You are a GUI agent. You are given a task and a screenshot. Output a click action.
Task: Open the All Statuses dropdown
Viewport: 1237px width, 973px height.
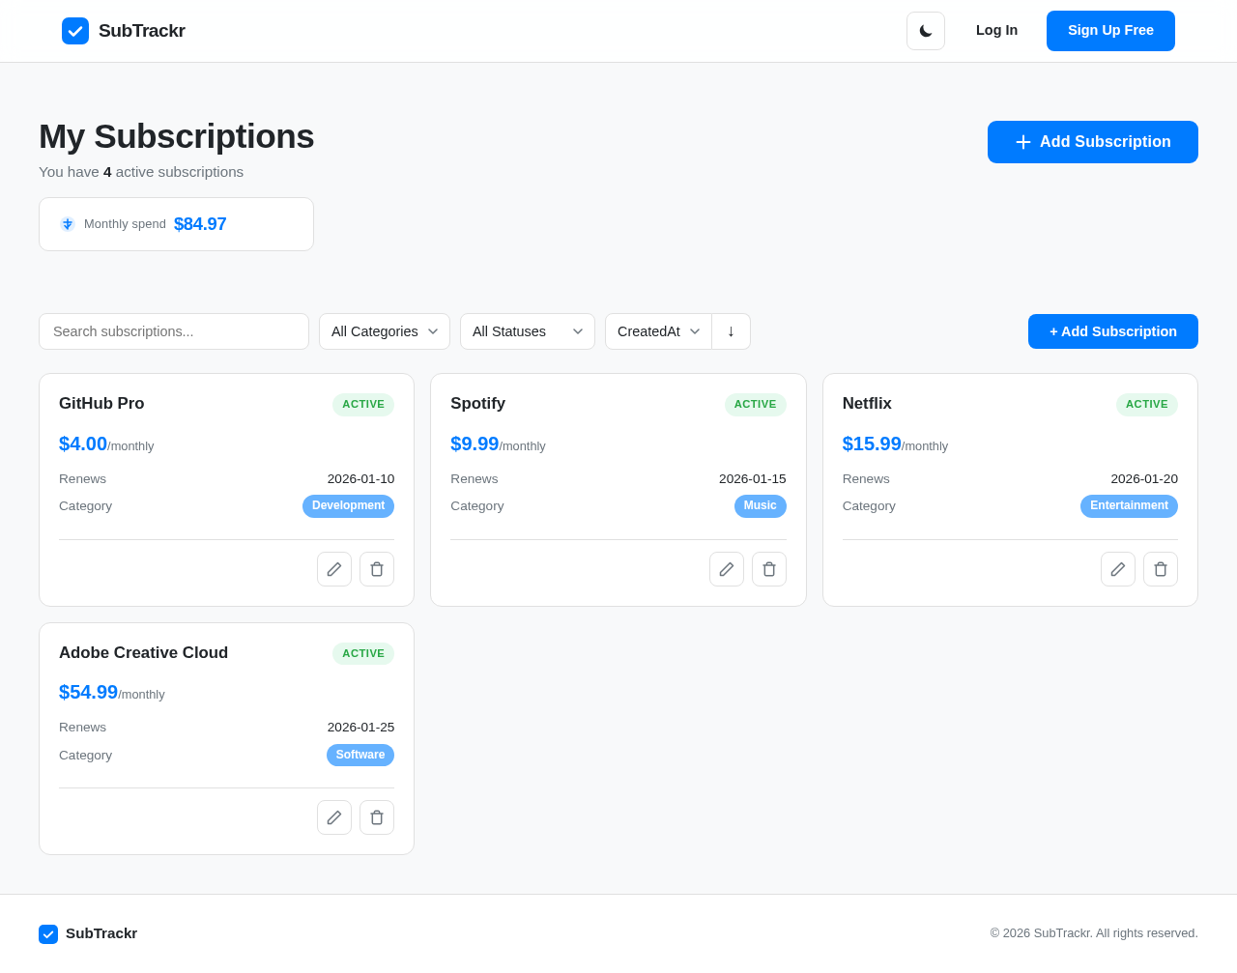coord(528,331)
